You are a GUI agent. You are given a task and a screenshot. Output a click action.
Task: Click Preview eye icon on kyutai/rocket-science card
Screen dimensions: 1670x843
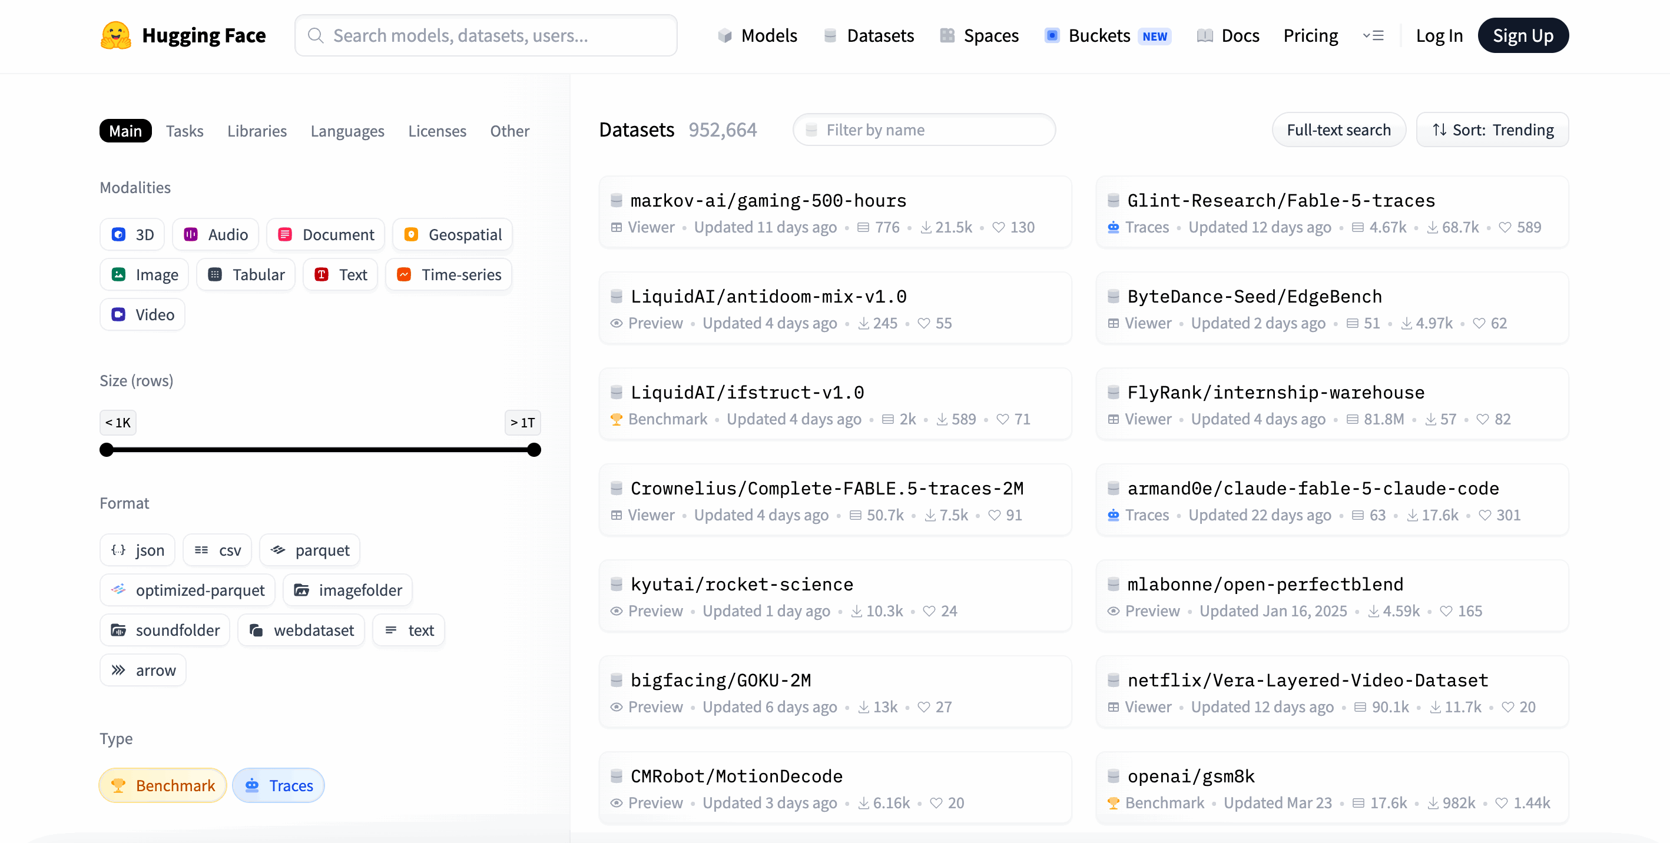coord(617,611)
